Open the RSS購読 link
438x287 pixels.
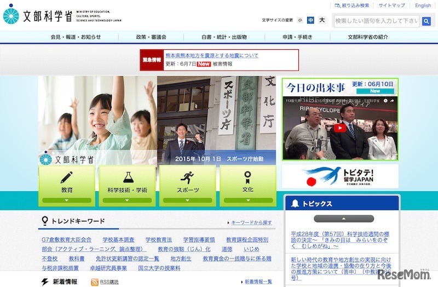pyautogui.click(x=109, y=282)
